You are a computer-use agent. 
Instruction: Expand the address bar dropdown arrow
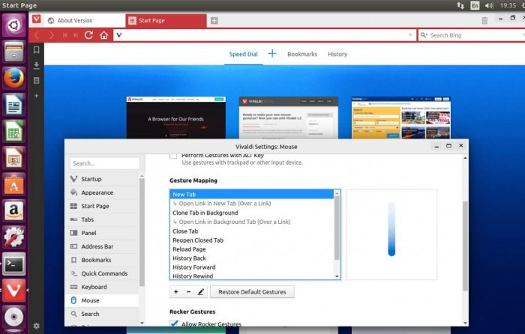tap(410, 35)
